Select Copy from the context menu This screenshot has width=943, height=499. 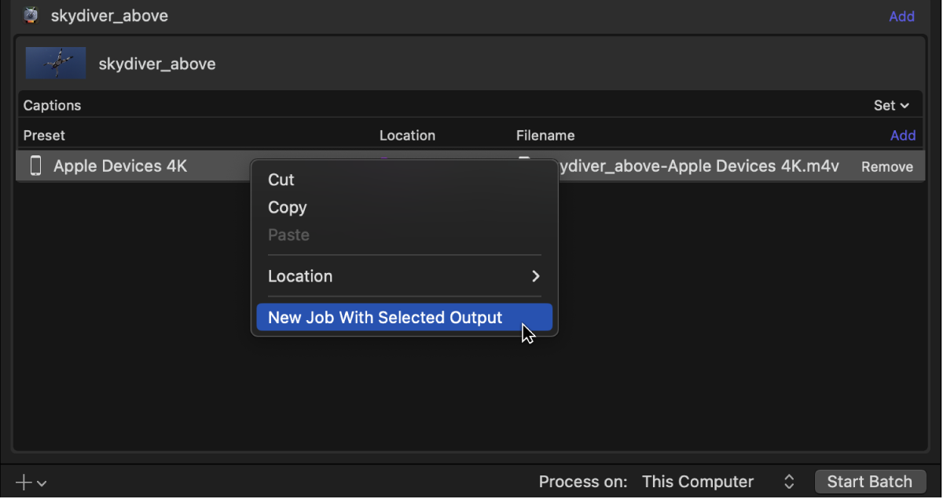coord(287,207)
